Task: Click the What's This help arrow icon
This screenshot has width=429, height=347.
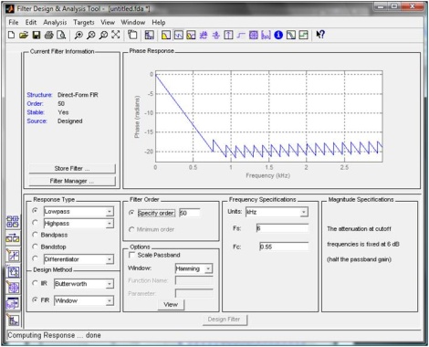Action: click(320, 35)
